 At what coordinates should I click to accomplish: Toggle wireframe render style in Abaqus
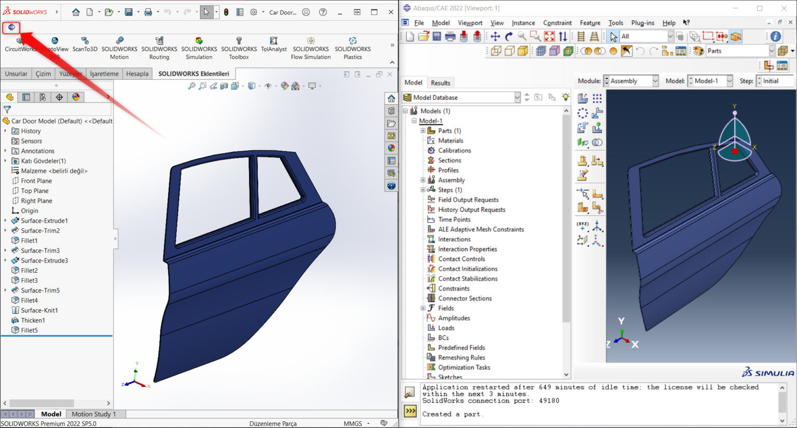pos(496,50)
